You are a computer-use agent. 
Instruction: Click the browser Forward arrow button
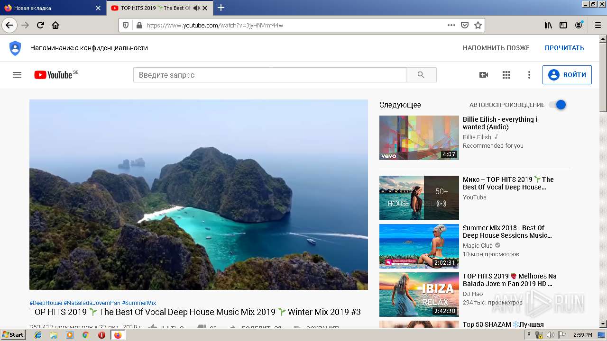click(26, 25)
